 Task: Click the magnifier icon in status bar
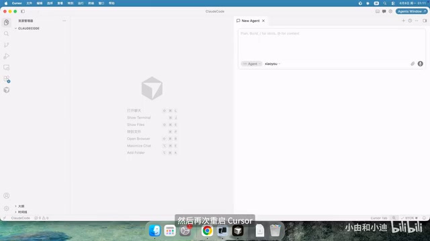pyautogui.click(x=394, y=218)
